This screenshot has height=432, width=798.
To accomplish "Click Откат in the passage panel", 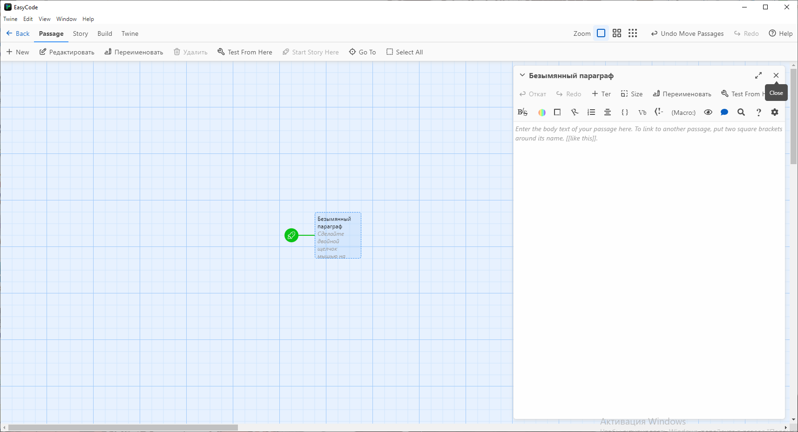I will pyautogui.click(x=533, y=94).
